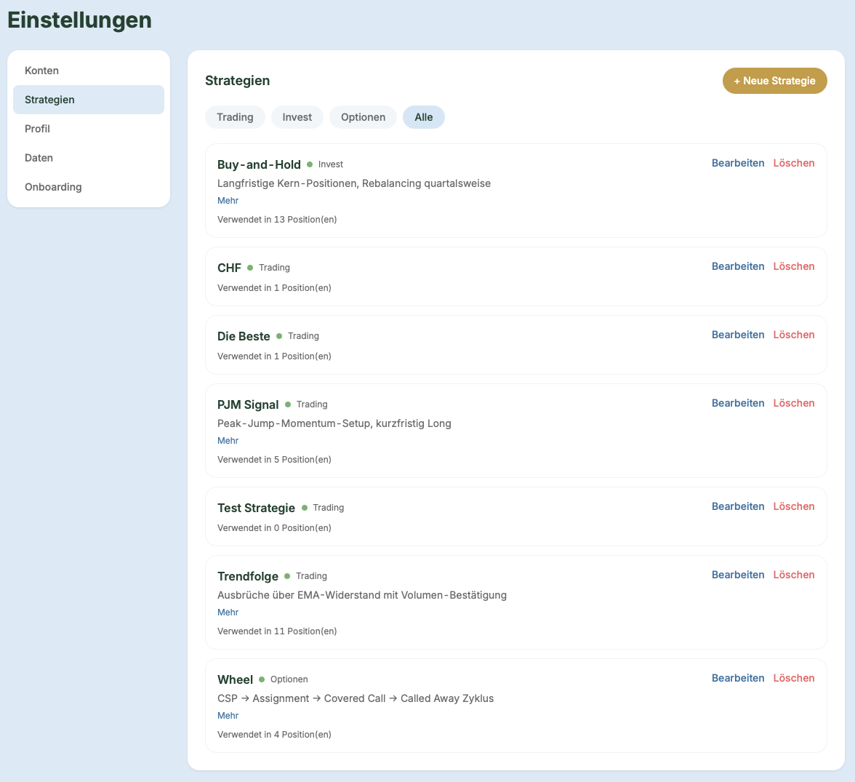Edit the Die Beste strategy

[x=738, y=335]
